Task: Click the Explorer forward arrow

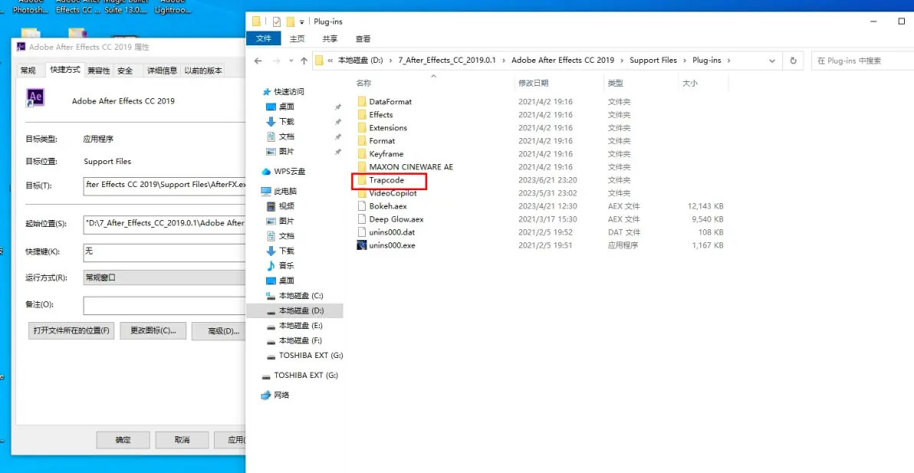Action: 277,61
